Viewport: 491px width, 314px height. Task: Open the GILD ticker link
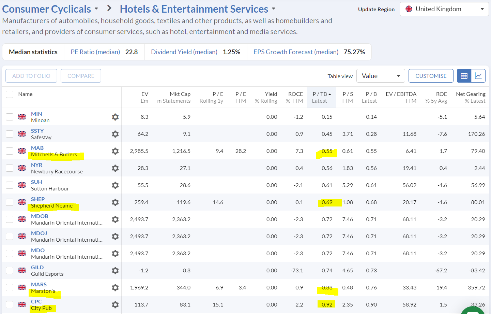(x=37, y=267)
